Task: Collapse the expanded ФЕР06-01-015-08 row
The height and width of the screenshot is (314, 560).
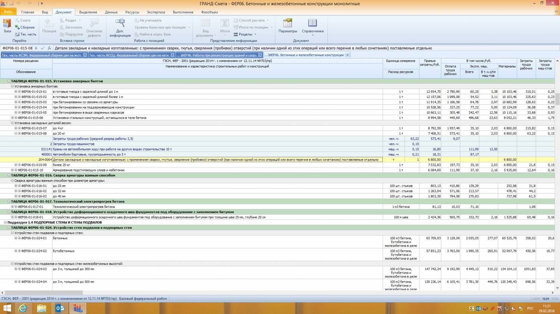Action: pyautogui.click(x=16, y=133)
